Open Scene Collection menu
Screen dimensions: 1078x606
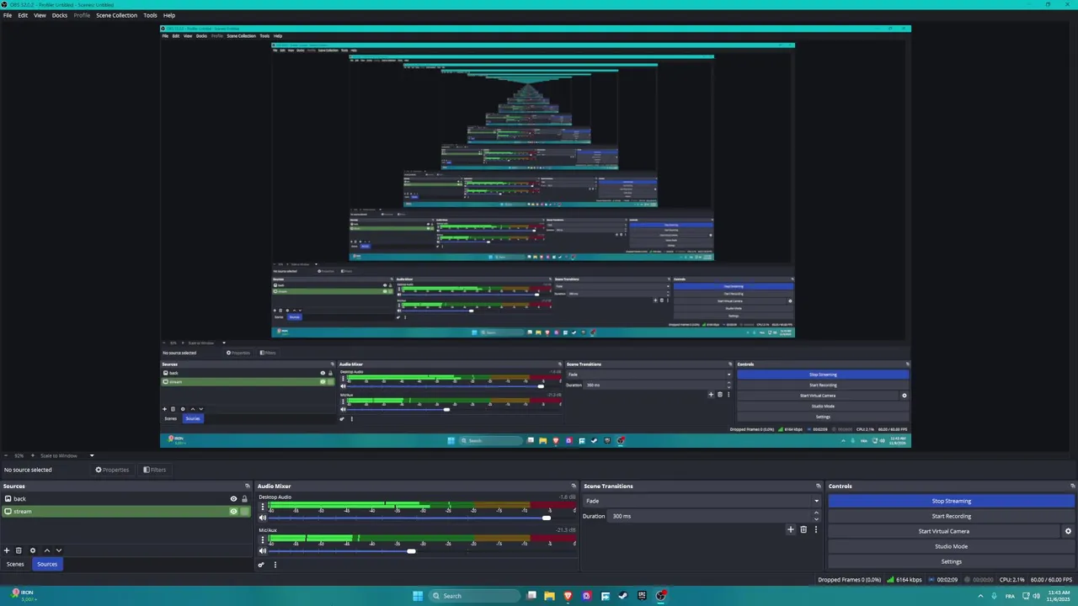tap(116, 15)
